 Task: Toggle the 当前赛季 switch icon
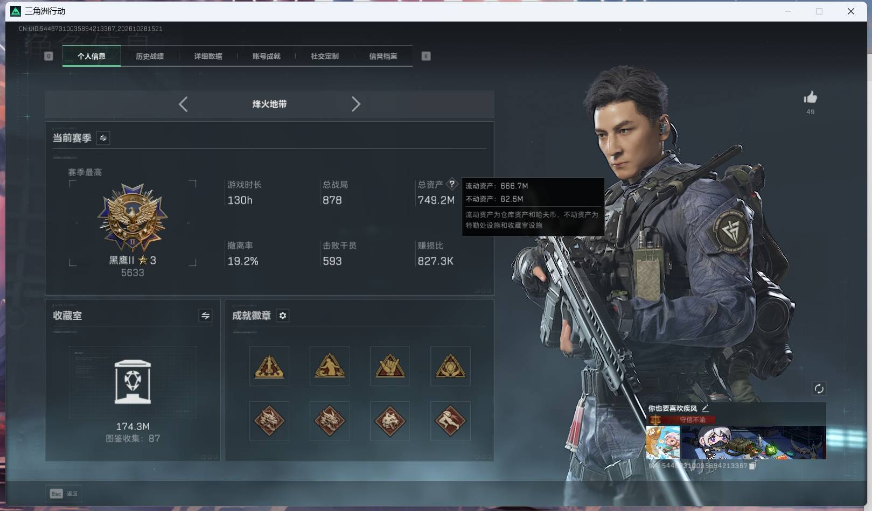(x=103, y=138)
